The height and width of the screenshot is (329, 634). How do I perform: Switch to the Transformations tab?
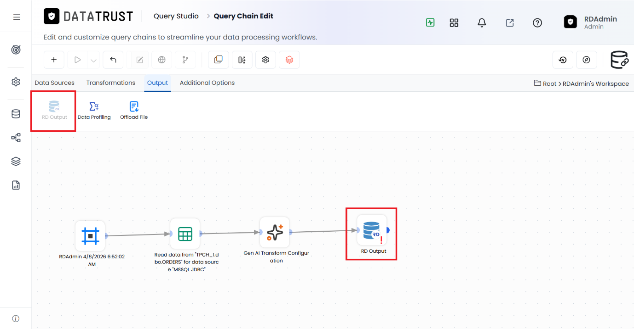click(x=111, y=83)
